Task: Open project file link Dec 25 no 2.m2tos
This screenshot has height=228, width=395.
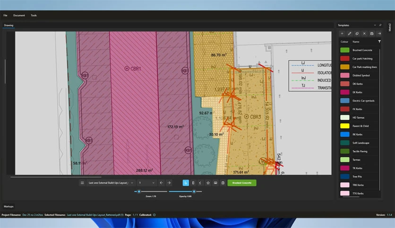Action: pos(33,215)
